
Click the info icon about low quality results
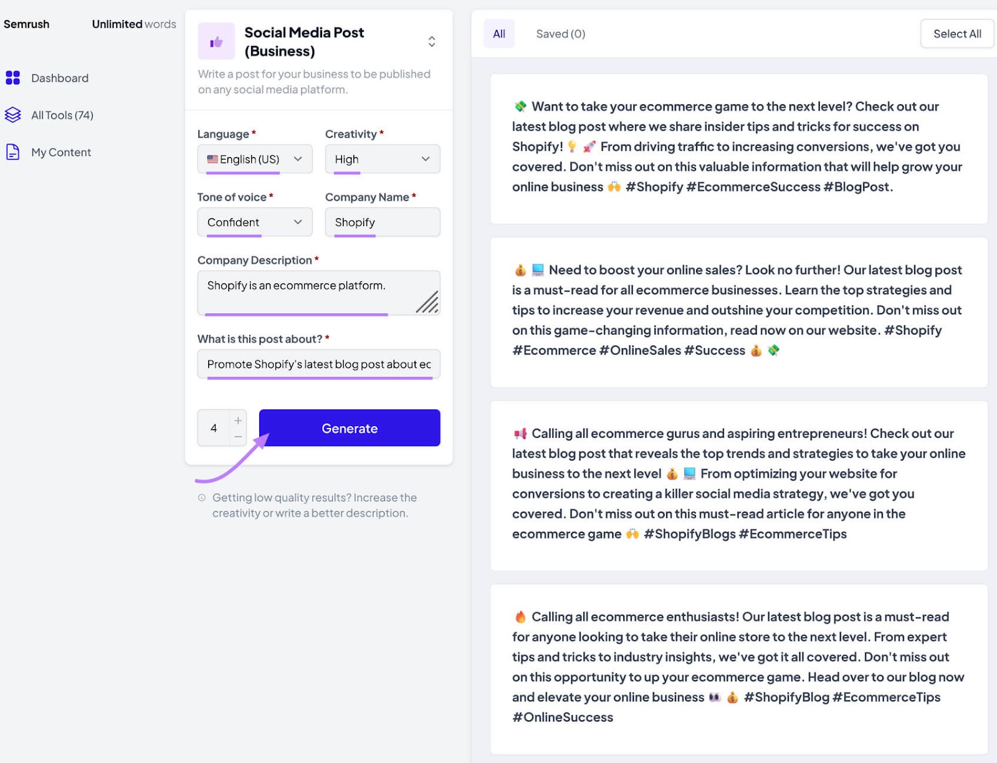(201, 498)
